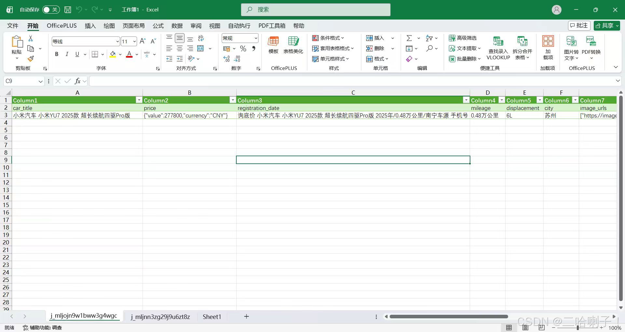Viewport: 625px width, 332px height.
Task: Click the 批量删除 button
Action: tap(465, 59)
